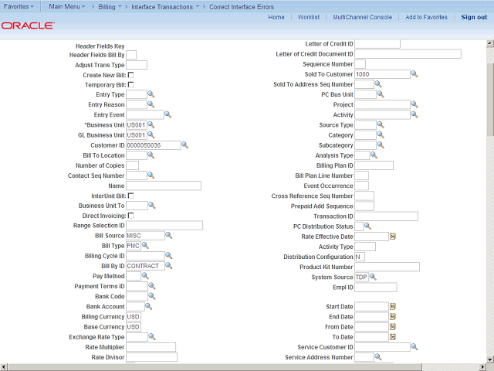
Task: Sign out of the session
Action: [x=474, y=17]
